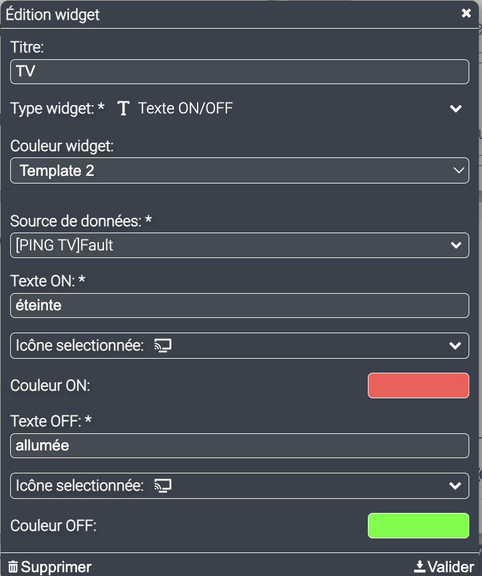
Task: Click the text T icon beside Type widget
Action: [124, 109]
